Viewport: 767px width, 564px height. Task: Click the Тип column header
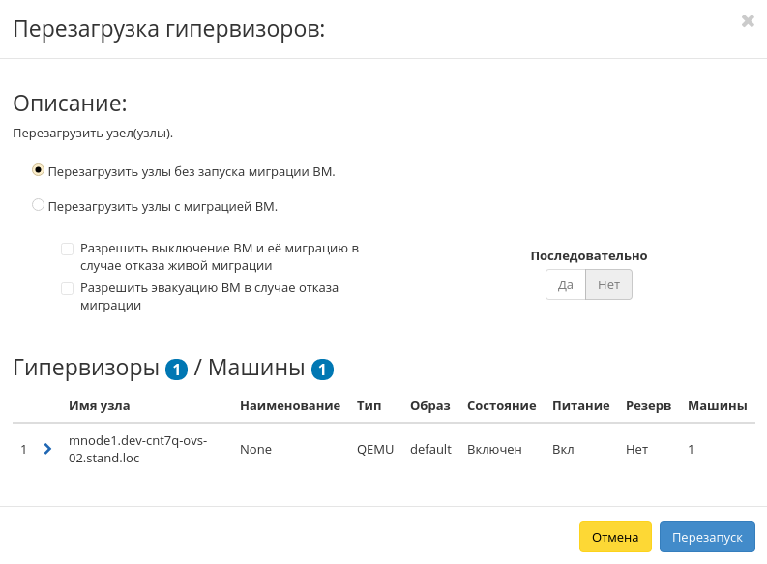click(x=369, y=405)
